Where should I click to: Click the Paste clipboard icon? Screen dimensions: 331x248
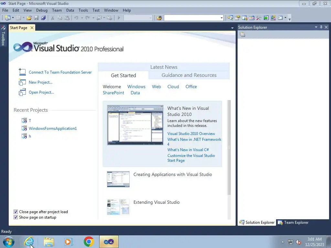point(67,18)
